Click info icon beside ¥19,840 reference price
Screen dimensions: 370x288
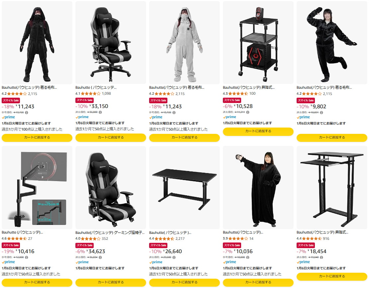pos(322,257)
